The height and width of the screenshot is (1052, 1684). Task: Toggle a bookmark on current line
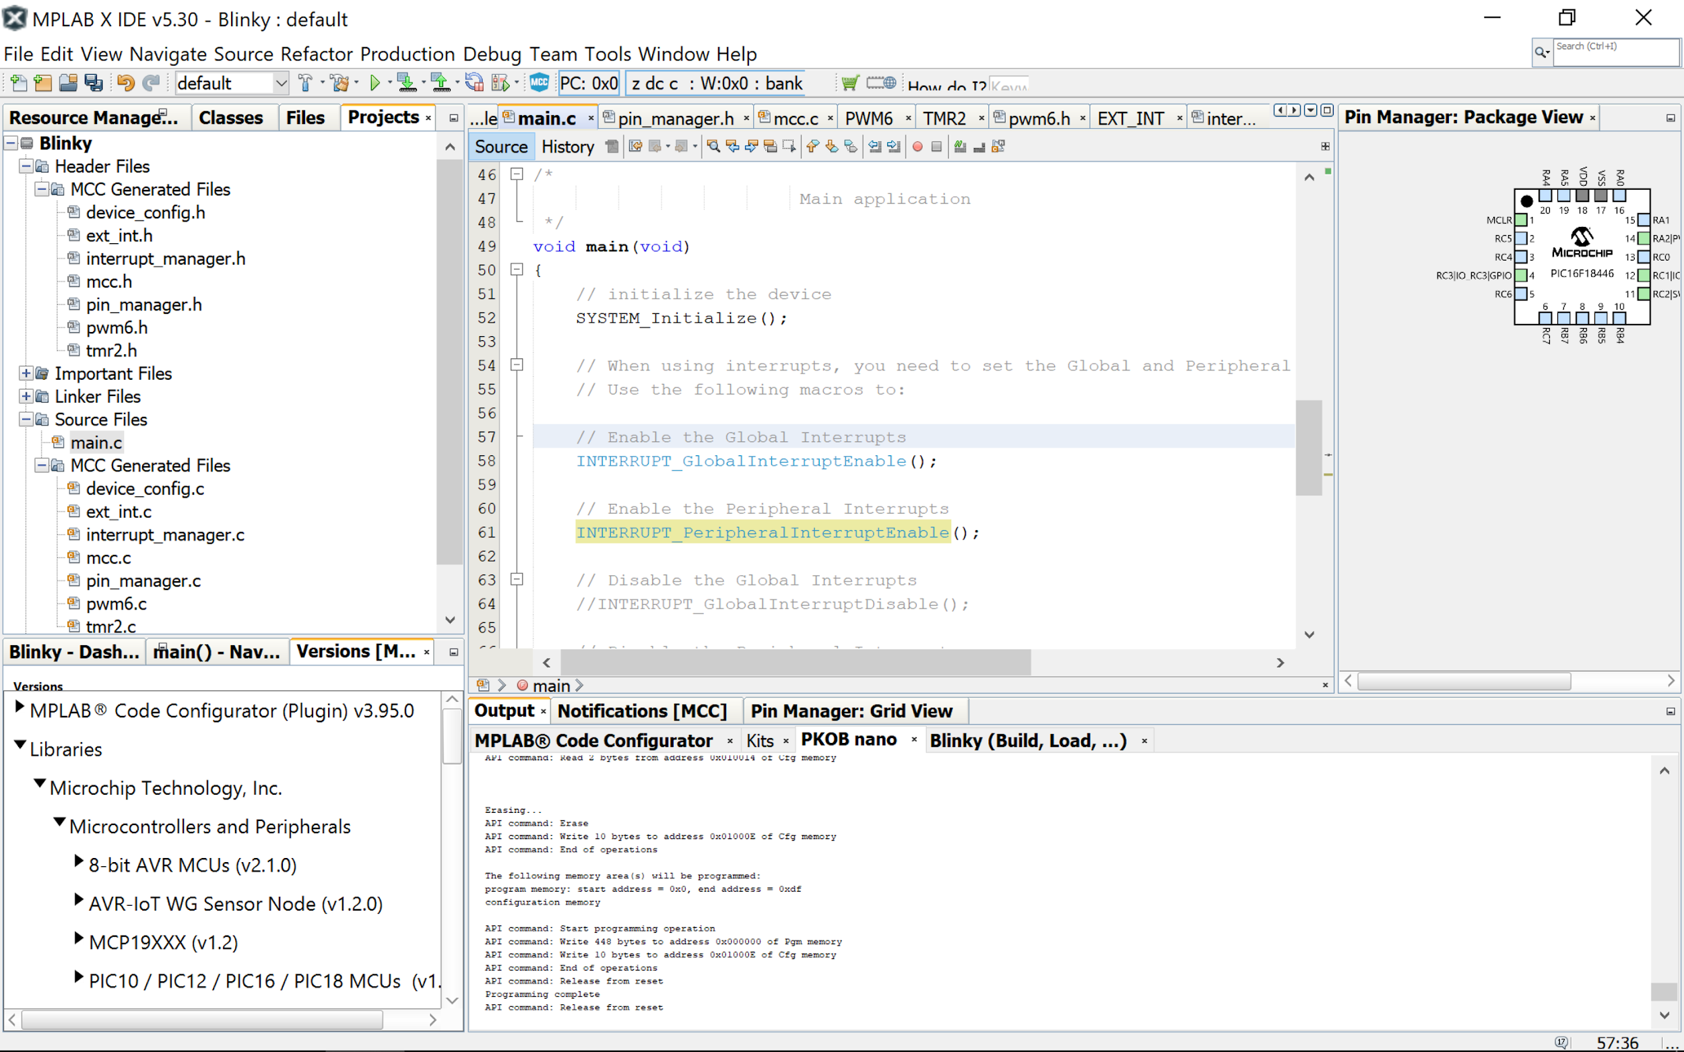click(850, 147)
